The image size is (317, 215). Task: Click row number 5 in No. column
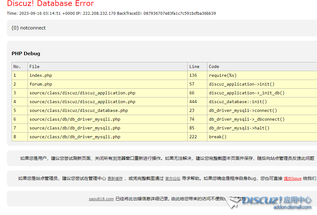[20, 110]
